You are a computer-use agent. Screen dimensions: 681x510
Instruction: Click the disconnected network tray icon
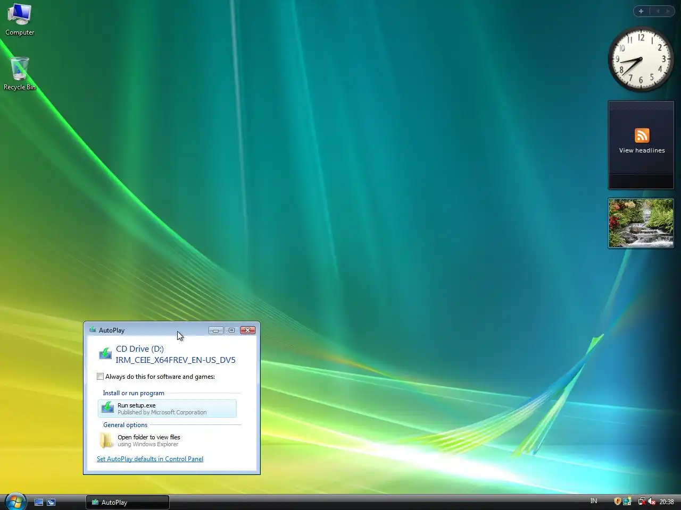[642, 501]
